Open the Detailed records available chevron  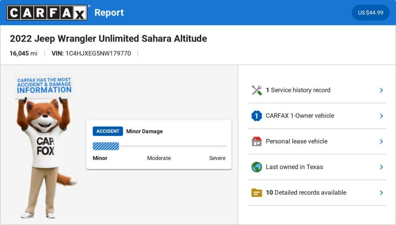[381, 193]
